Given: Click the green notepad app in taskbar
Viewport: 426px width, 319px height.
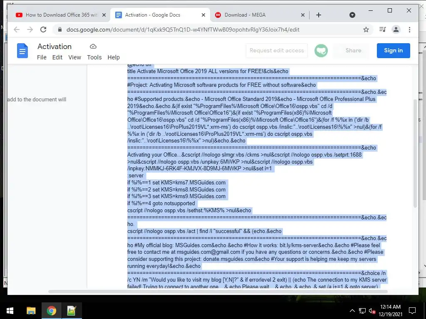Looking at the screenshot, I should 72,311.
